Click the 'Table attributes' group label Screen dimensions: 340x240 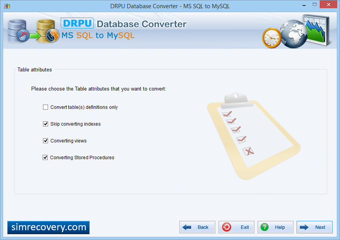35,70
